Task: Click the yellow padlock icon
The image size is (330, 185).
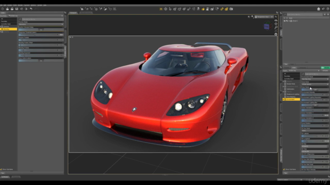Action: [x=226, y=9]
